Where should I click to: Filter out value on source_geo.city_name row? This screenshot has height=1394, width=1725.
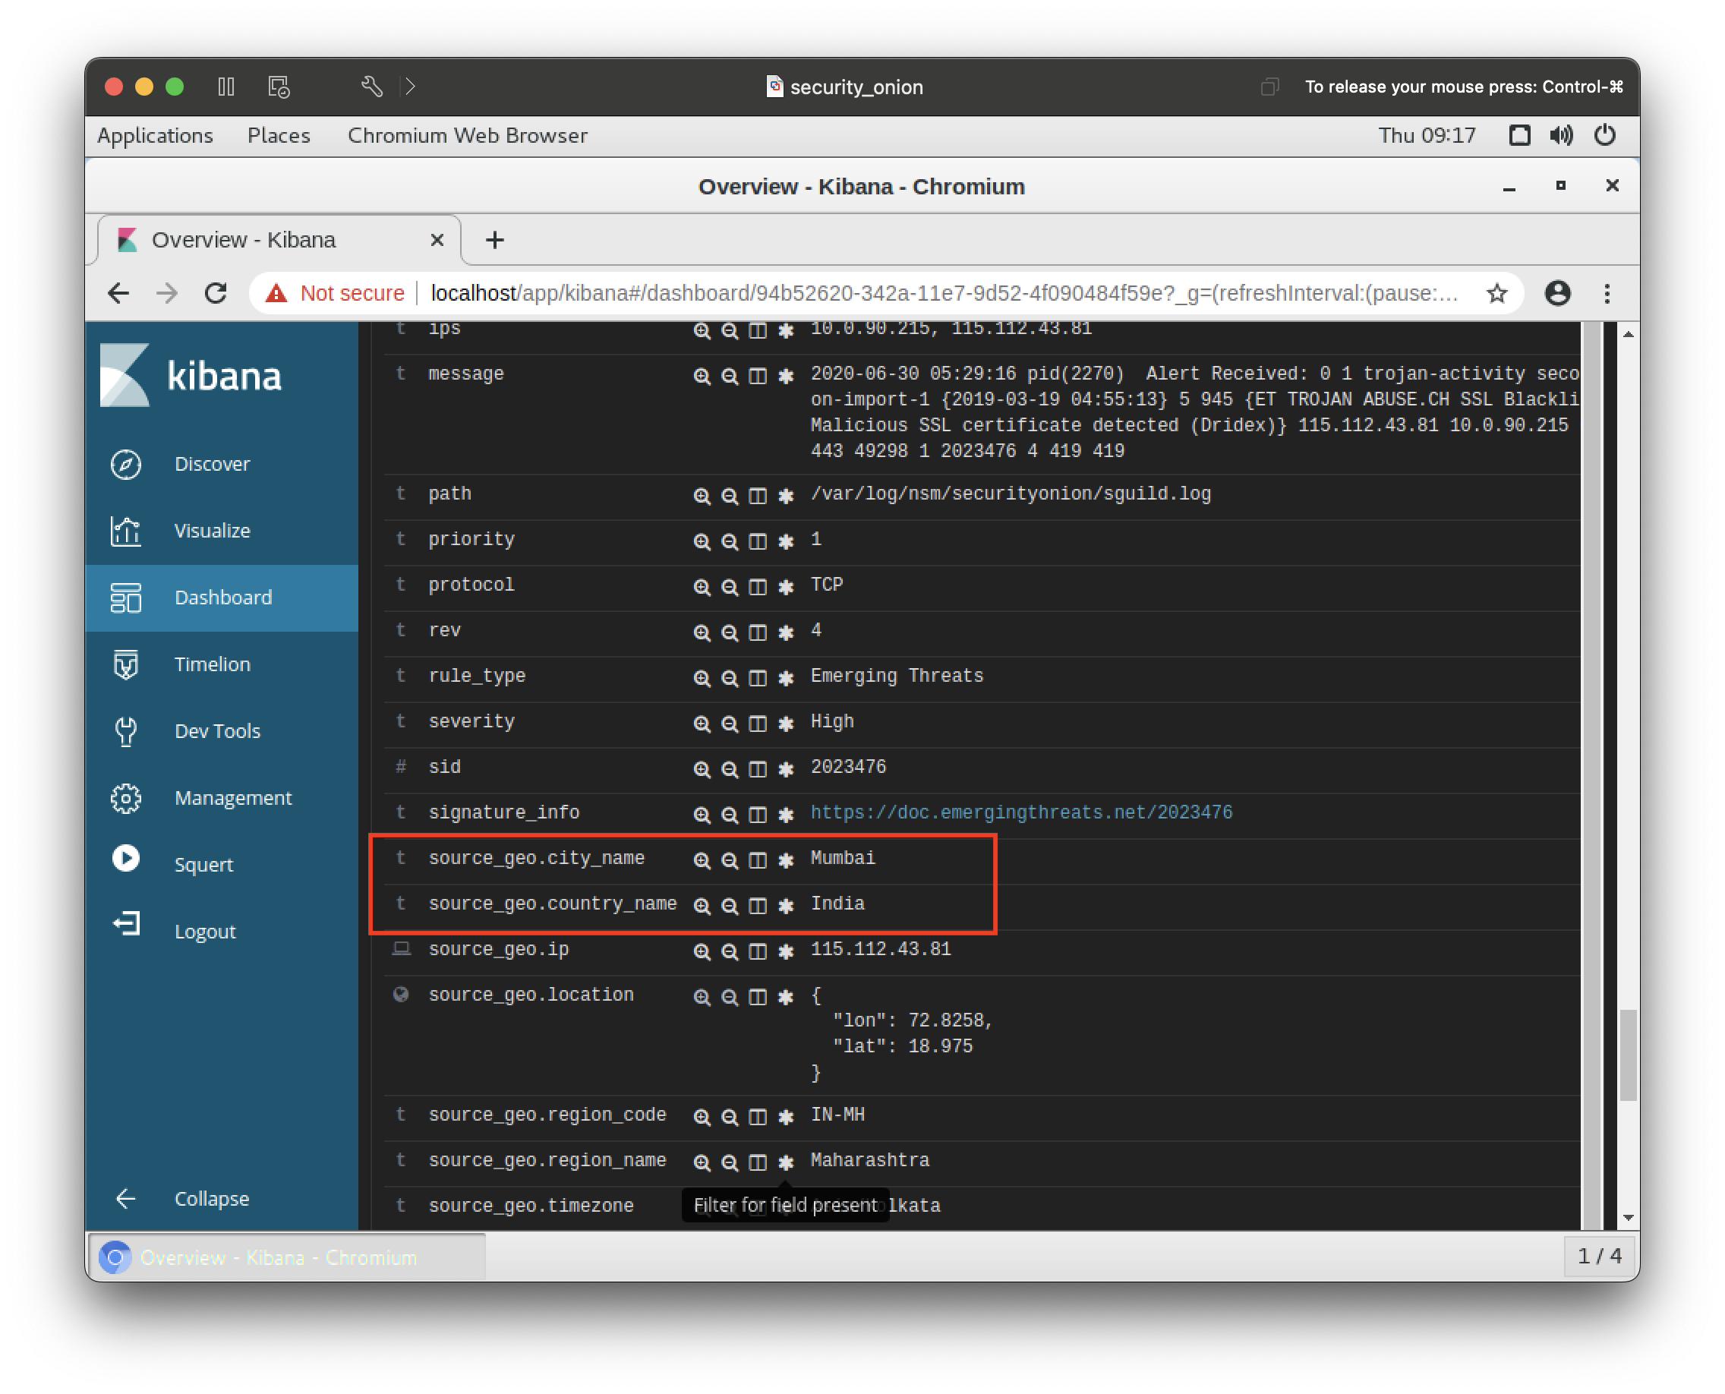pyautogui.click(x=729, y=861)
